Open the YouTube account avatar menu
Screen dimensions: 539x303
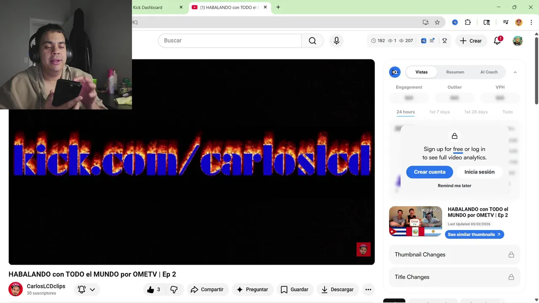coord(518,41)
